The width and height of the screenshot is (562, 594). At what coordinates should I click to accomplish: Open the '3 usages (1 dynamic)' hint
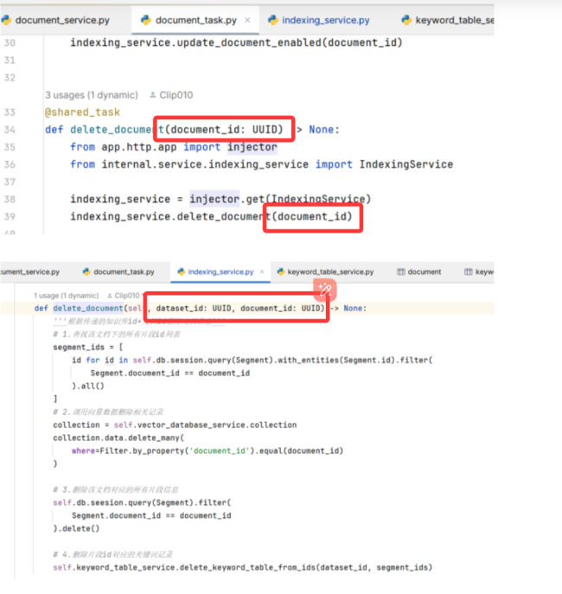[x=92, y=95]
